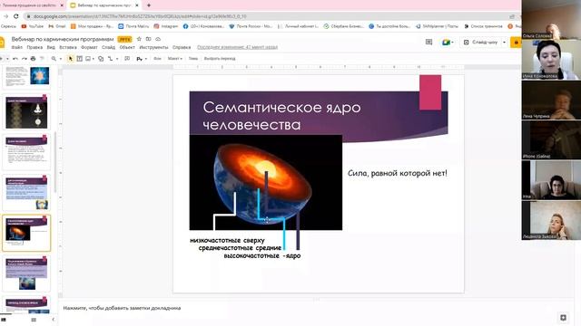This screenshot has width=581, height=326.
Task: Open a new browser tab
Action: [149, 5]
